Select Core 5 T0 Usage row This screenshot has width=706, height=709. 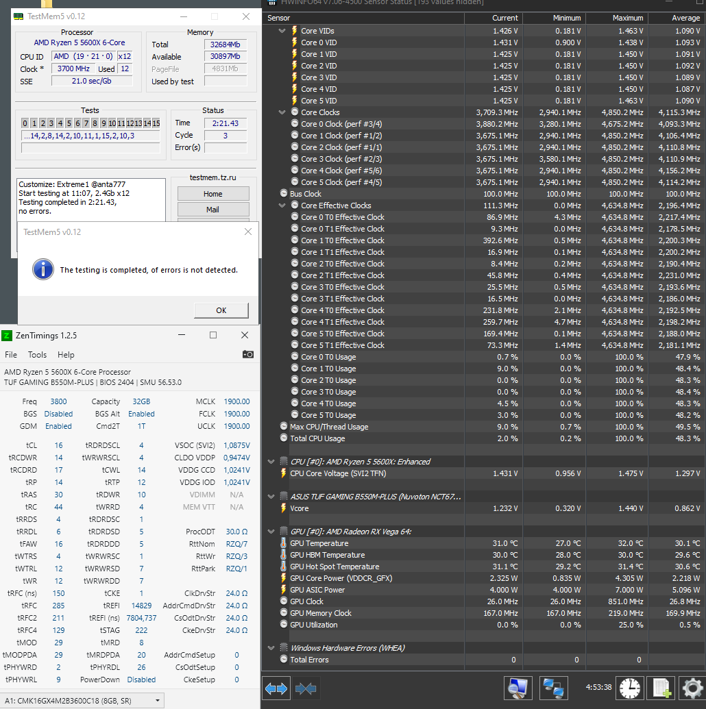pyautogui.click(x=484, y=415)
